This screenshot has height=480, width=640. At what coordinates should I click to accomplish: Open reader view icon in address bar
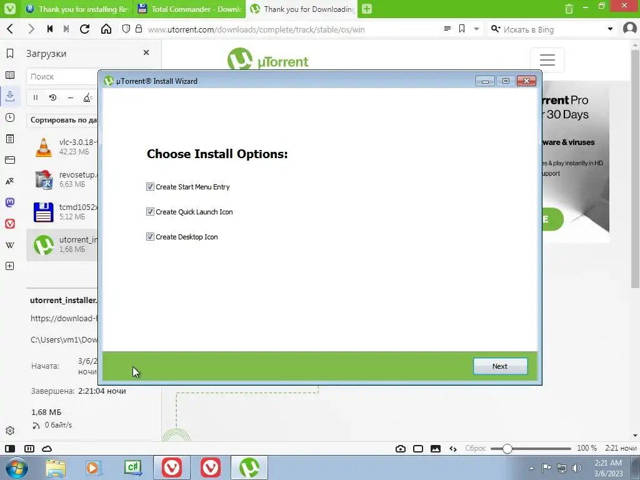click(447, 29)
